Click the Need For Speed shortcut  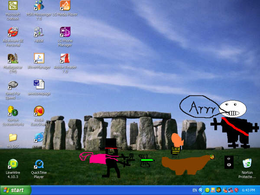[x=13, y=84]
